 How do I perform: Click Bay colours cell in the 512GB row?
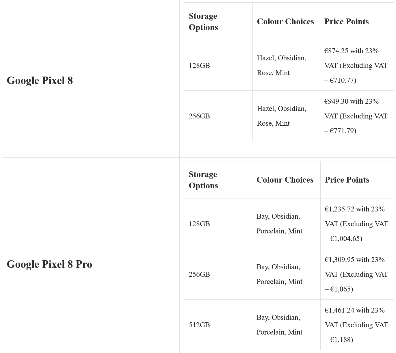coord(279,325)
